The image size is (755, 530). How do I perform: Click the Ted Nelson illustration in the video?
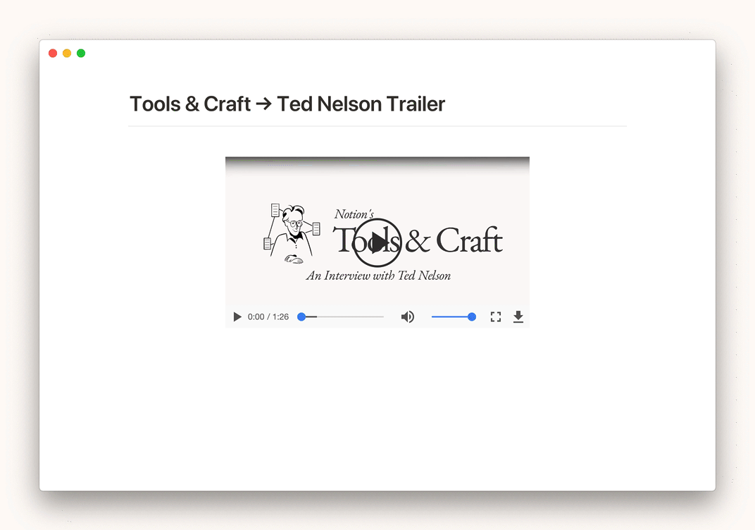292,233
